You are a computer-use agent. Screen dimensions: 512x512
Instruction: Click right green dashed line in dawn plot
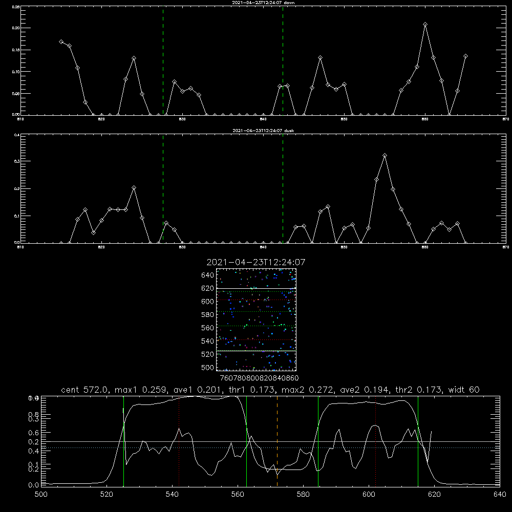pos(283,60)
